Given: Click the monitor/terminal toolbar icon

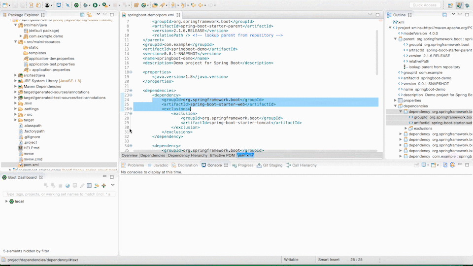Looking at the screenshot, I should pos(59,5).
